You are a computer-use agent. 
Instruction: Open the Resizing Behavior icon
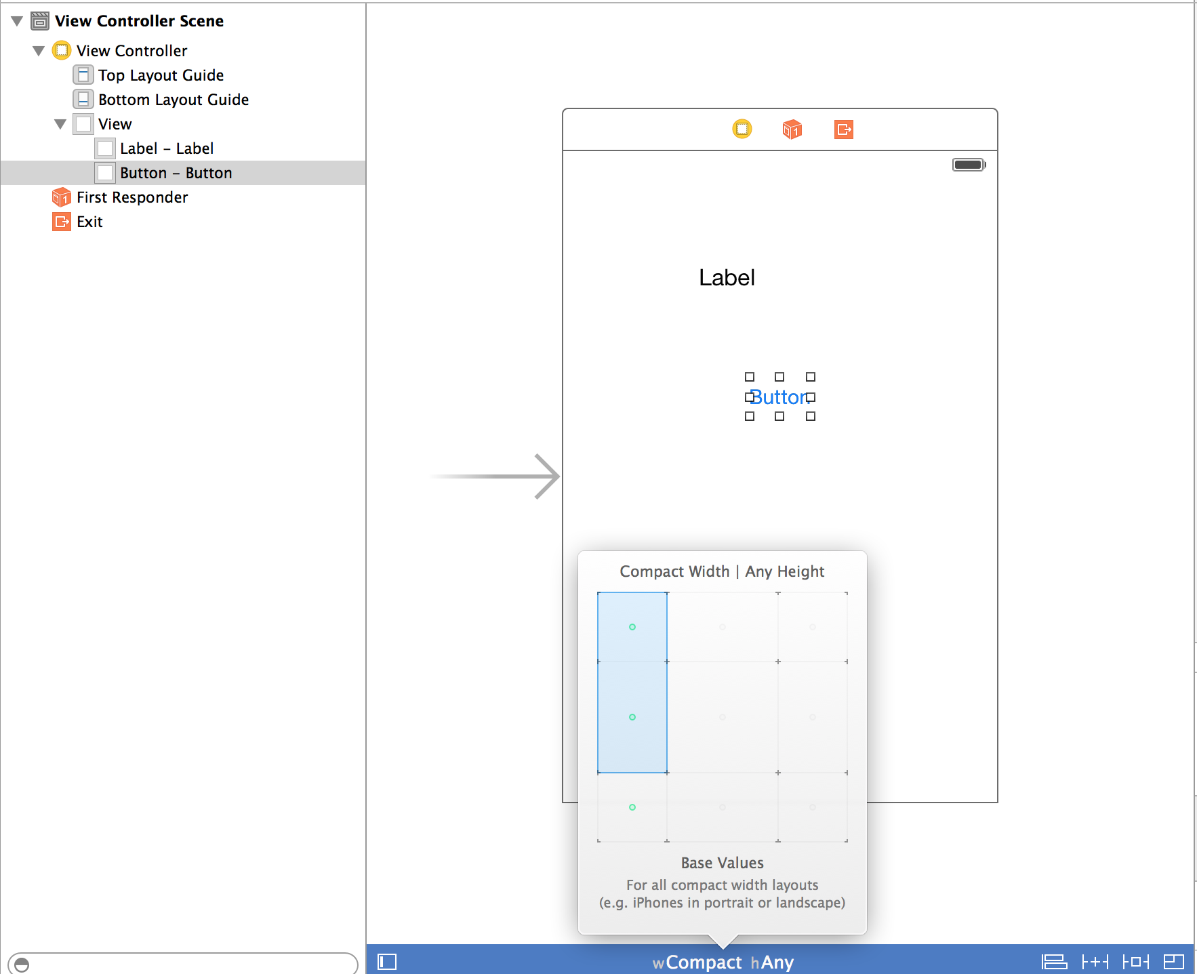pos(1174,962)
